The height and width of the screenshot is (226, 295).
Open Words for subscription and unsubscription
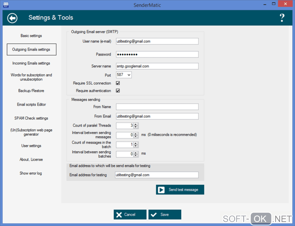[31, 77]
